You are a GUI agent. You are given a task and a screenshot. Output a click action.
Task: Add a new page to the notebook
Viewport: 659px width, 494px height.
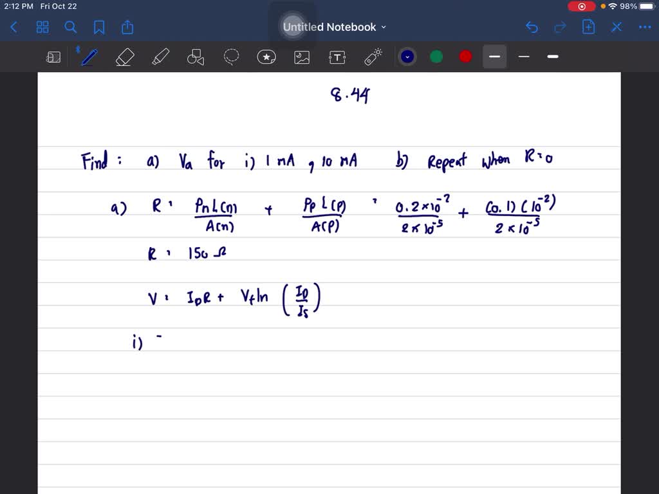click(588, 27)
